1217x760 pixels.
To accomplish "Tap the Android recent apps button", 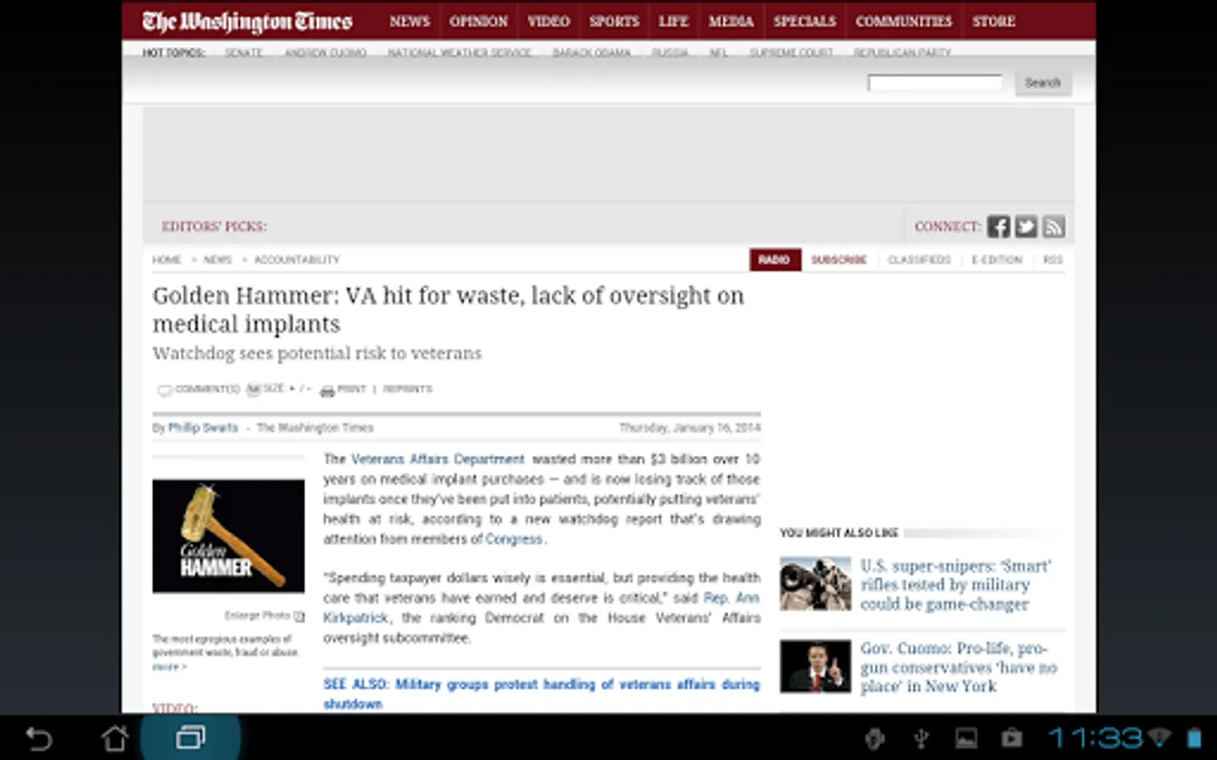I will pyautogui.click(x=190, y=738).
